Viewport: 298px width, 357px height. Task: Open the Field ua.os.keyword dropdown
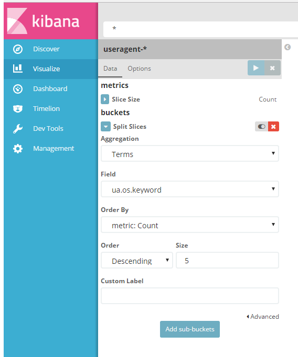190,189
